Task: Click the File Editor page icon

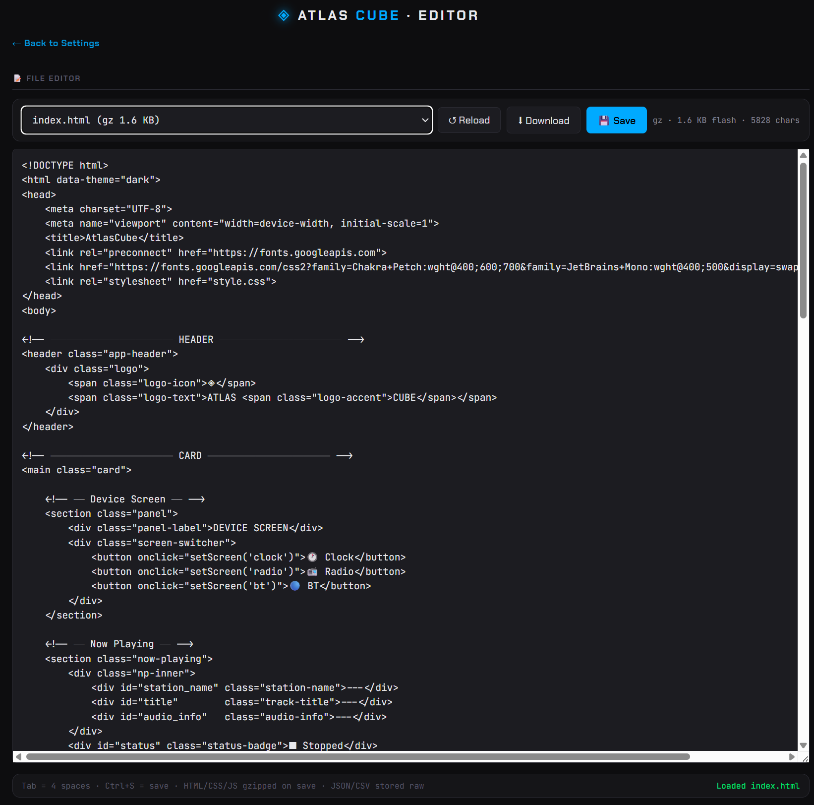Action: click(17, 78)
